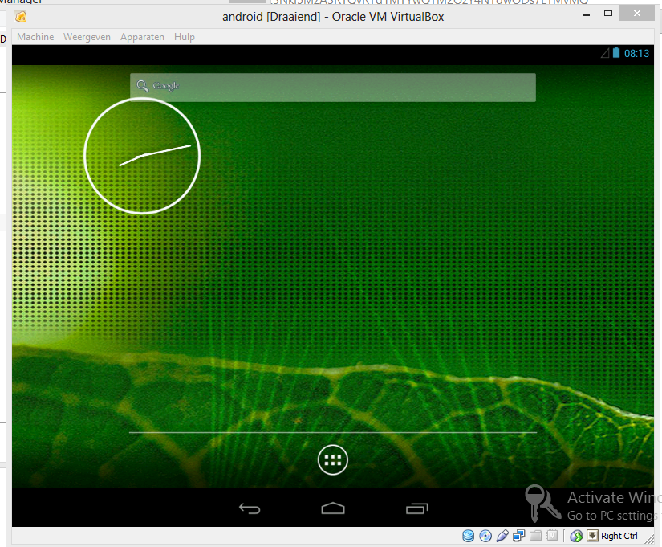
Task: Click the network adapters status icon
Action: pos(519,536)
